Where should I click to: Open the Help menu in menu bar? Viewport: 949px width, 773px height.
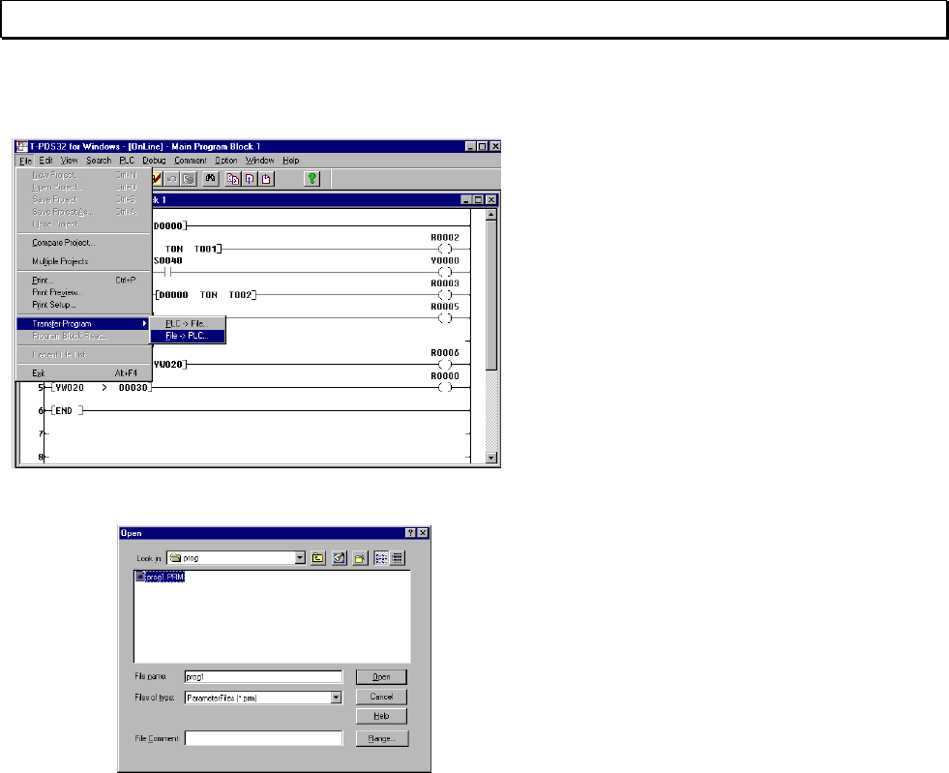point(290,161)
